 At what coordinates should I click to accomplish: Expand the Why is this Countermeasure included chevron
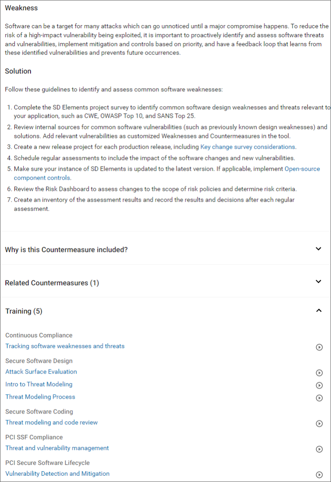(318, 249)
